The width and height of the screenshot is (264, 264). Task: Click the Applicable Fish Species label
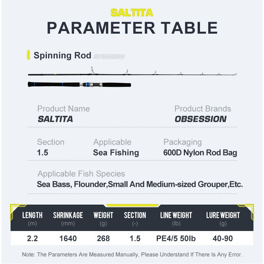click(81, 174)
